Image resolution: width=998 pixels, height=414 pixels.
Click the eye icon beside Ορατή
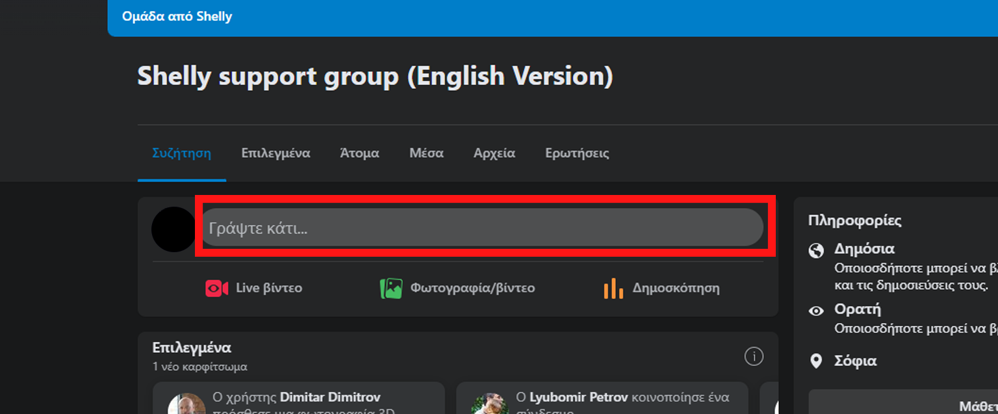[817, 311]
